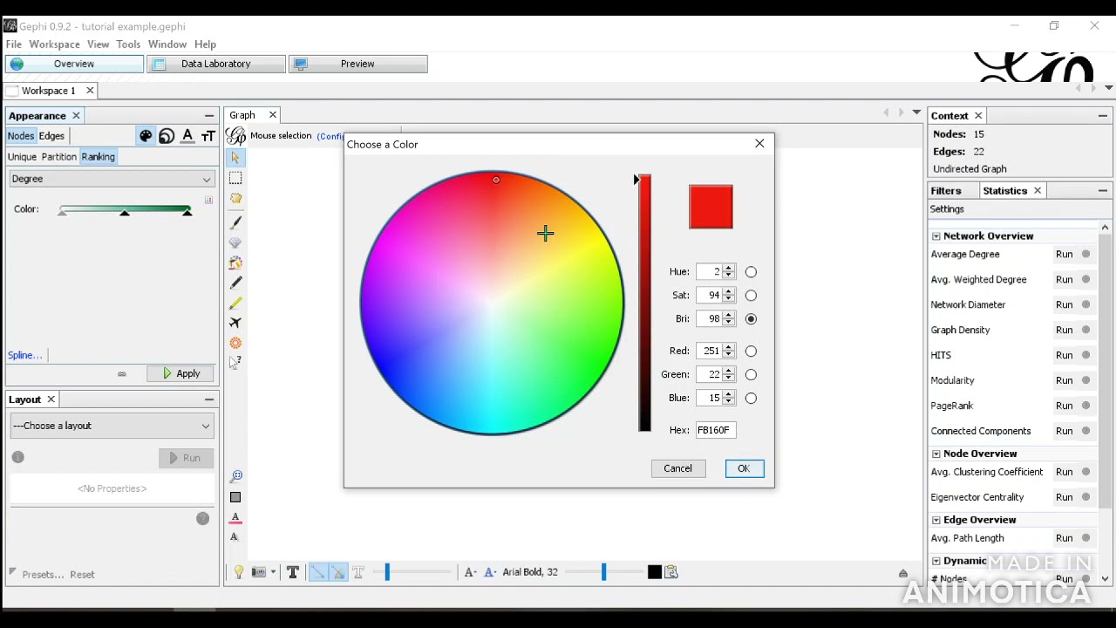Screen dimensions: 1116x628
Task: Select the painter brush tool
Action: pos(235,222)
